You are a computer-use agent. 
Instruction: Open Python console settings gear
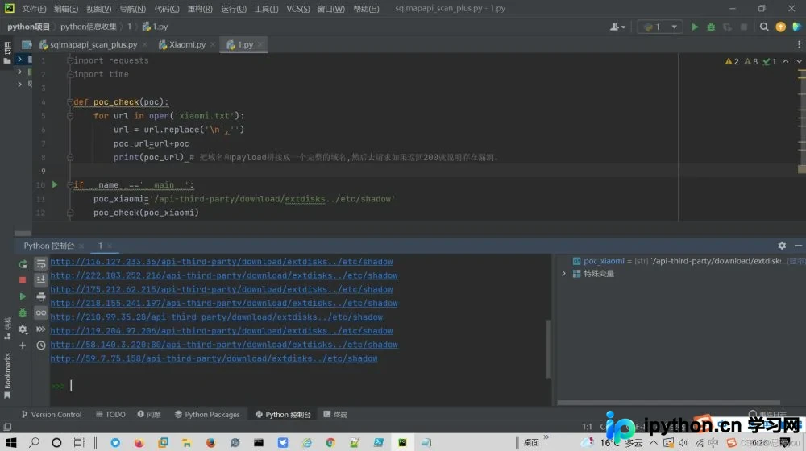pyautogui.click(x=782, y=246)
